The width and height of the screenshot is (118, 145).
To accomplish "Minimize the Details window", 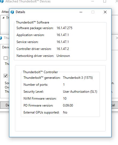I will (x=81, y=12).
